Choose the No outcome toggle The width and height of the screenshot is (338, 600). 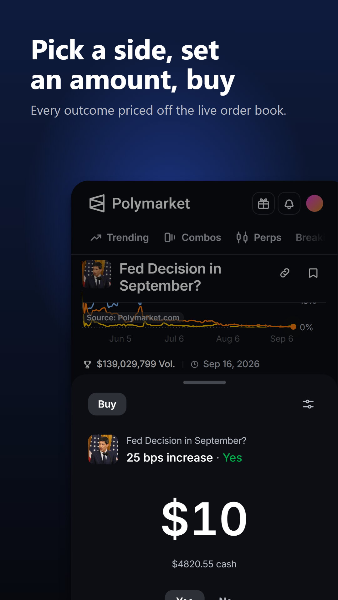[x=225, y=596]
